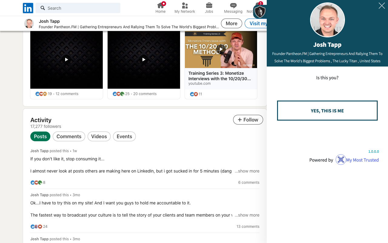Switch to the Events activity tab

click(124, 136)
